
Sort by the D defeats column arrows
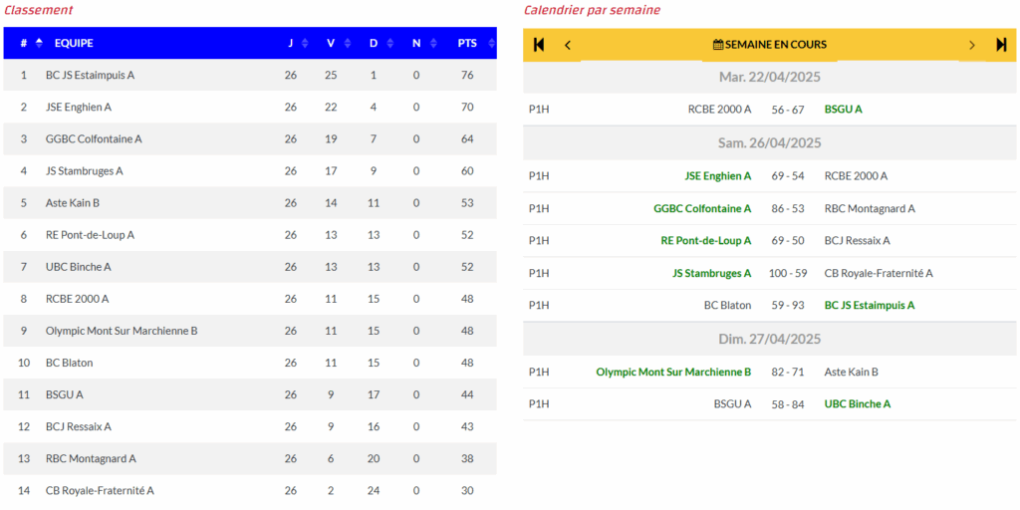[x=389, y=43]
